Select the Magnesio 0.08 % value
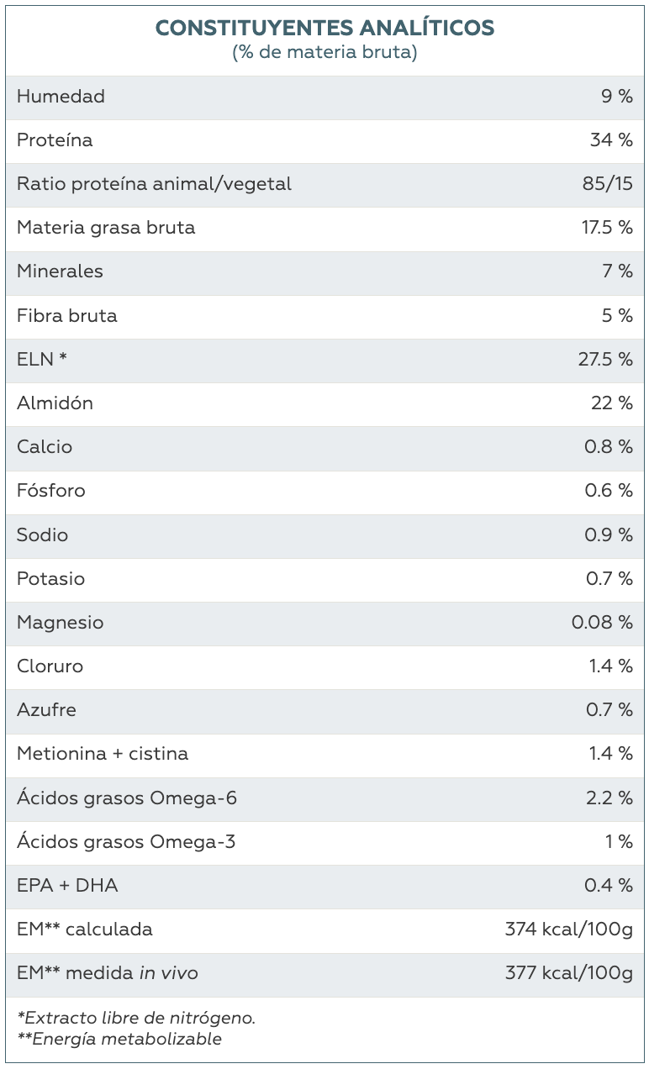This screenshot has width=649, height=1069. (x=602, y=623)
